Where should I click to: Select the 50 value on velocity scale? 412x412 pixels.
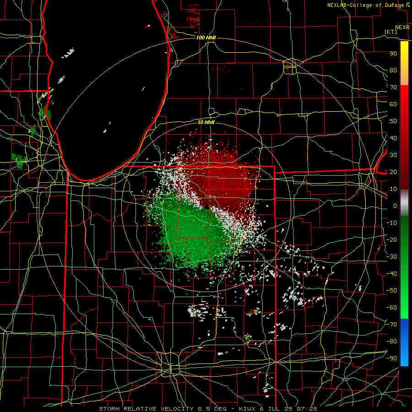393,121
